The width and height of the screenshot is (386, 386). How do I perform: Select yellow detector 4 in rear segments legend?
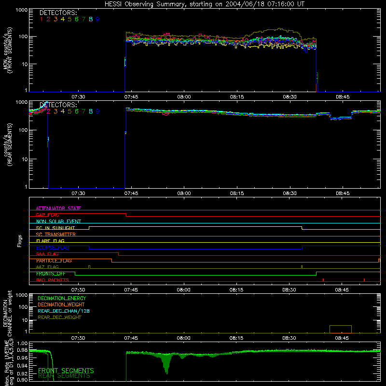tap(63, 111)
